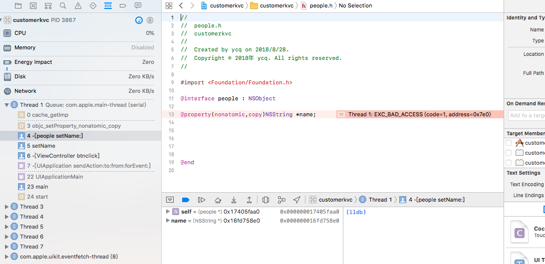The image size is (545, 264).
Task: Click customerkvc folder in the jump bar
Action: pos(272,5)
